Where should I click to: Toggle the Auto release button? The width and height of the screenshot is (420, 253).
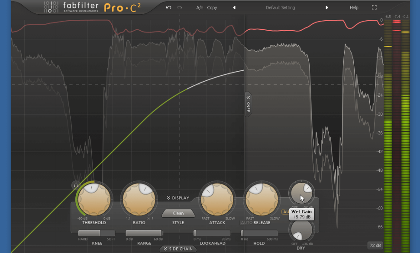click(246, 222)
